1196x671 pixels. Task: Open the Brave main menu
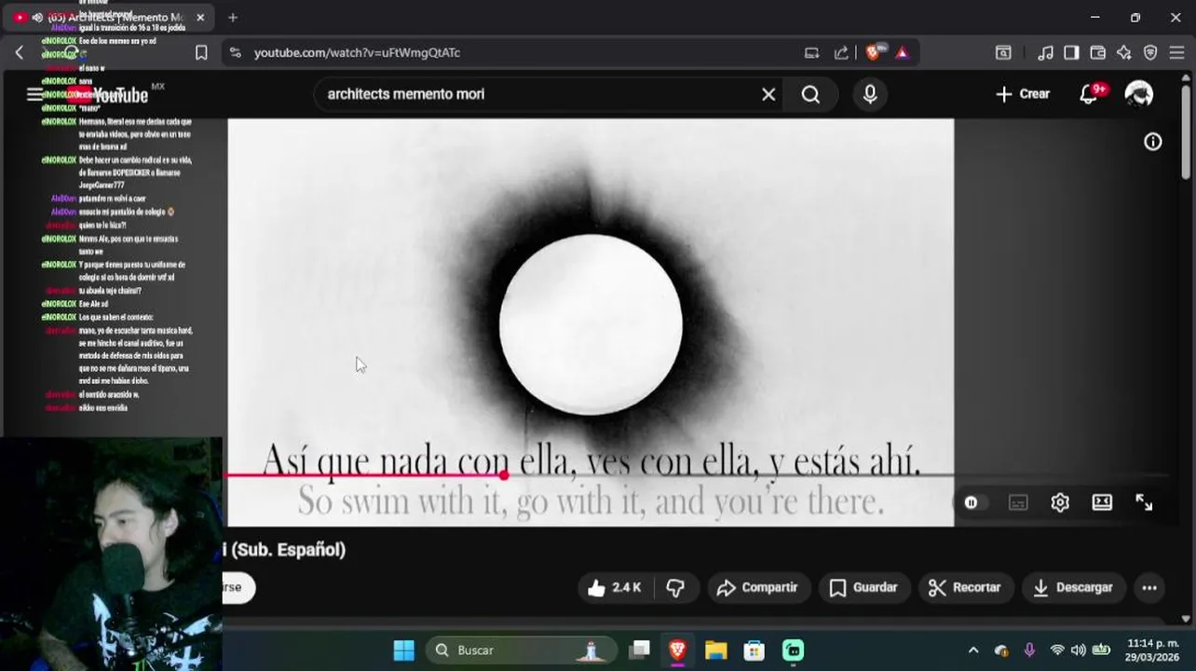point(1178,53)
